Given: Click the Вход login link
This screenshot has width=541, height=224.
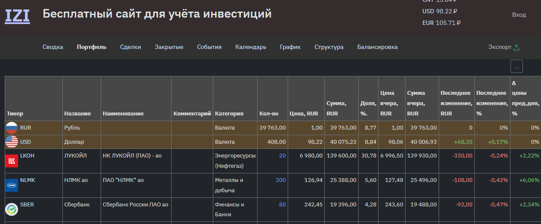Looking at the screenshot, I should click(x=519, y=15).
